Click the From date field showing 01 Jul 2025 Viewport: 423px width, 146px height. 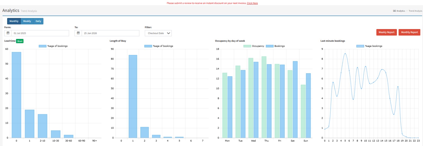click(x=40, y=33)
